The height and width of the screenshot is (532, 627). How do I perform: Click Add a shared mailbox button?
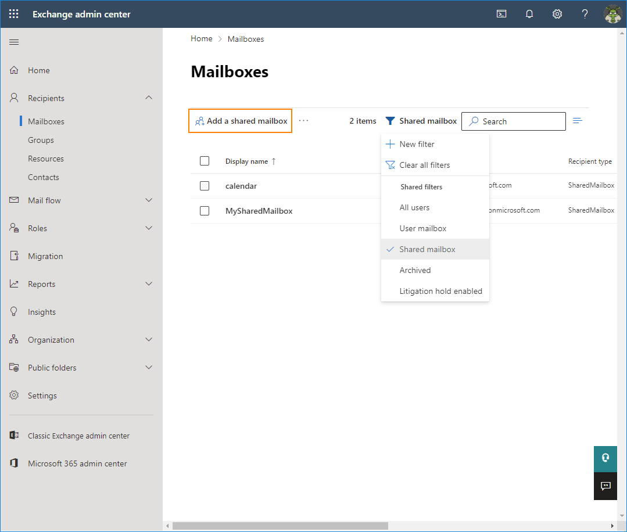coord(241,121)
